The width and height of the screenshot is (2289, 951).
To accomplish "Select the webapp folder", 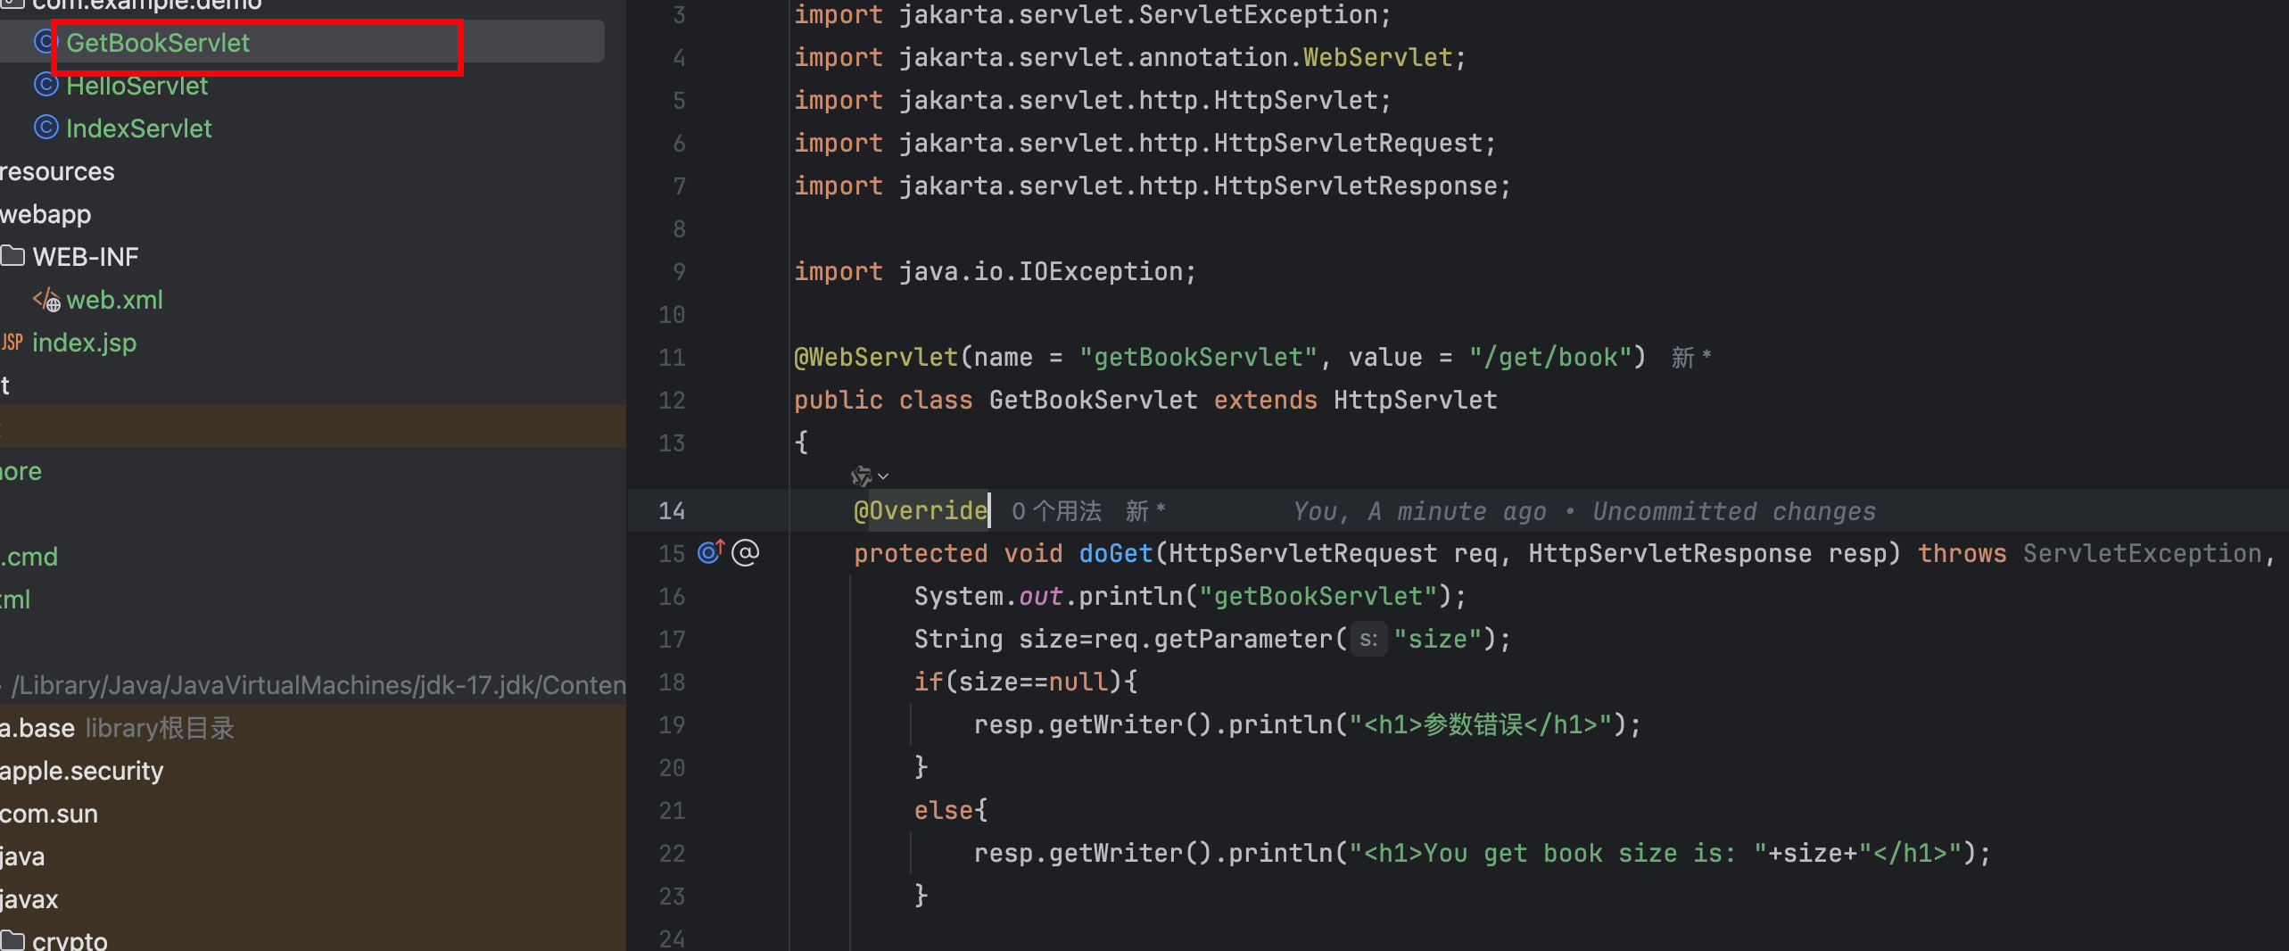I will (45, 214).
